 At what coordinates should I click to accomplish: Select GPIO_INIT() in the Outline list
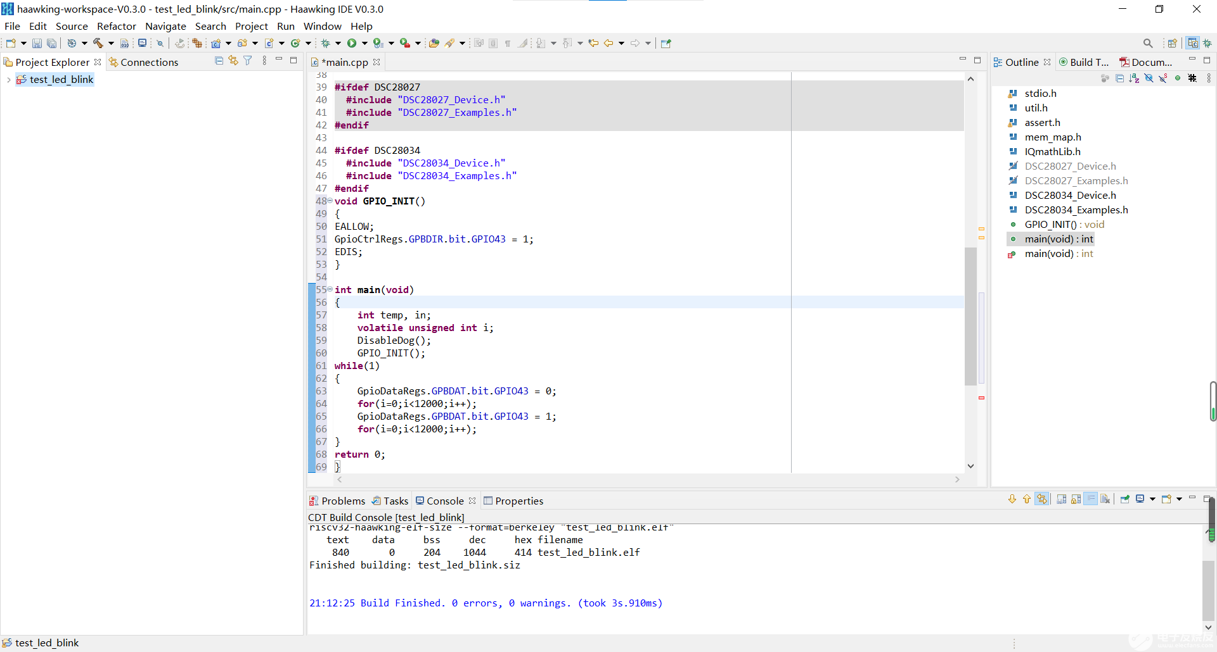pos(1051,225)
